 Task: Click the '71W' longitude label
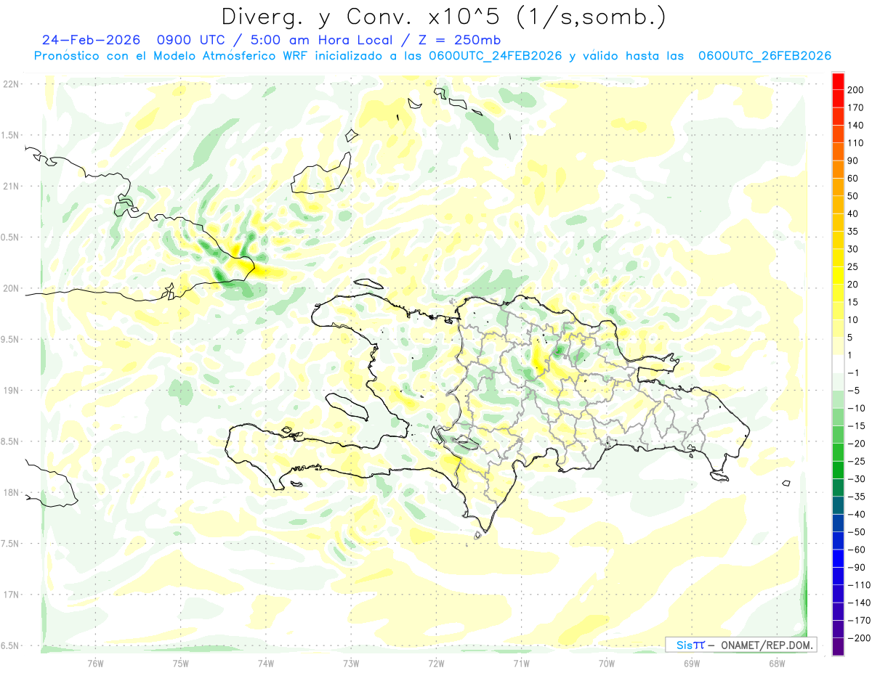tap(521, 664)
